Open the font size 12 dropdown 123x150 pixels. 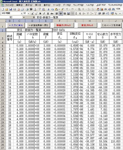(28, 14)
